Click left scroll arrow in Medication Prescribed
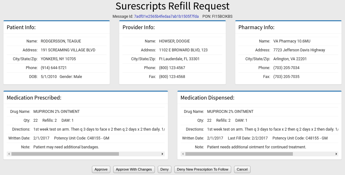 click(x=9, y=154)
